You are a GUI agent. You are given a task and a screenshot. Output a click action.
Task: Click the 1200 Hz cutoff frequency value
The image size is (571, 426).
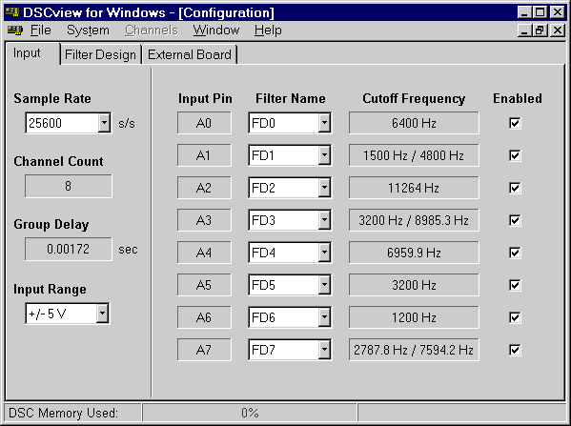(414, 317)
